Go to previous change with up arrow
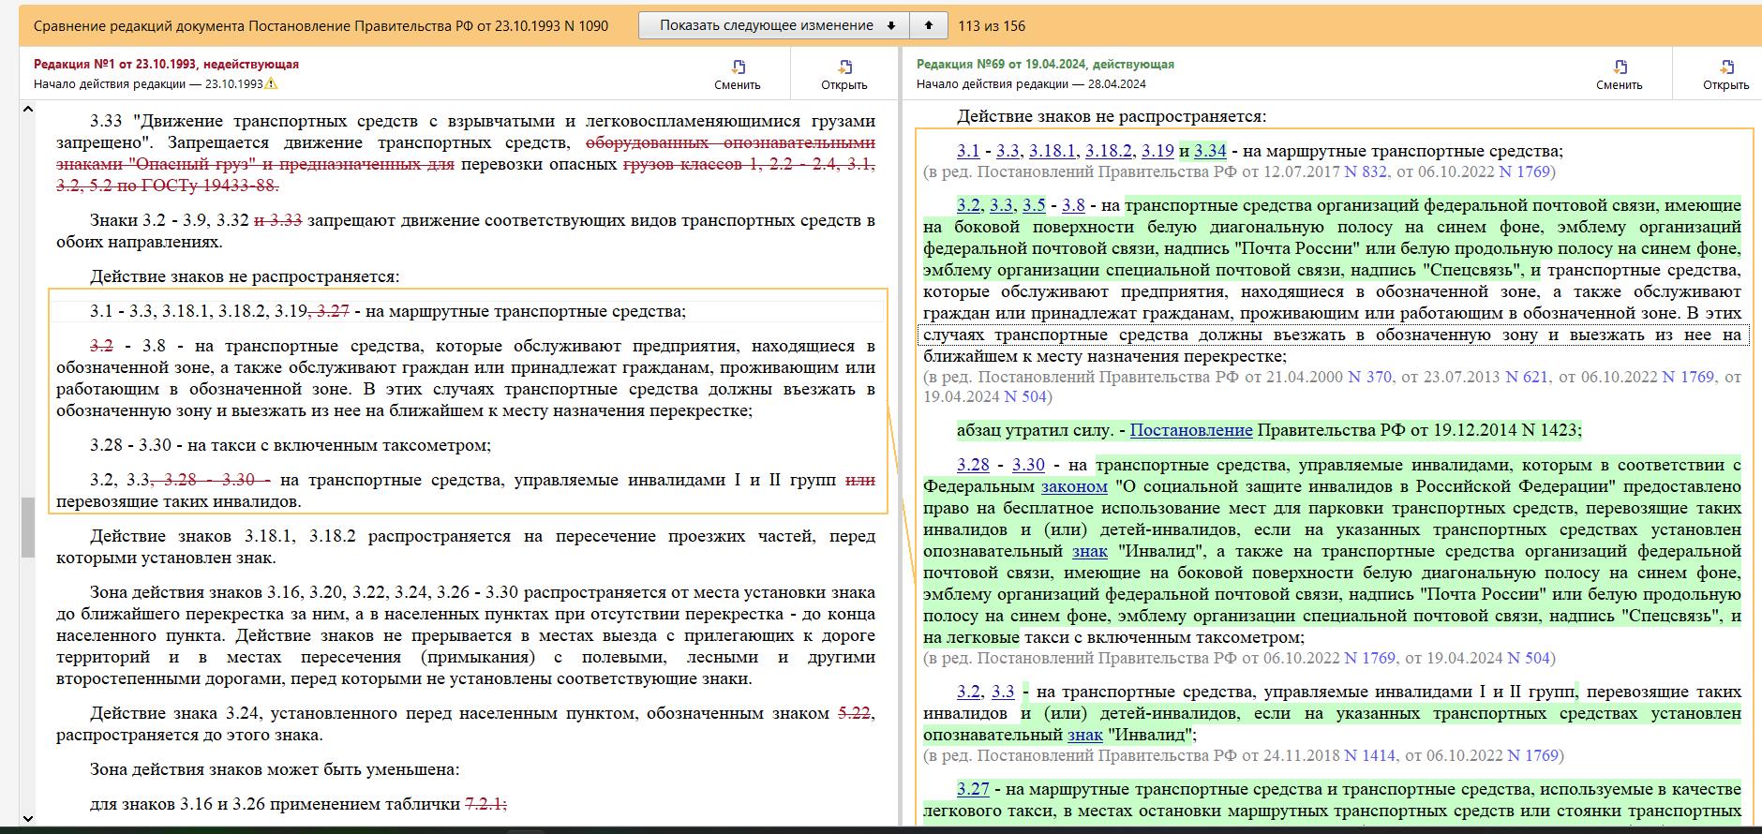Image resolution: width=1762 pixels, height=834 pixels. pyautogui.click(x=928, y=25)
